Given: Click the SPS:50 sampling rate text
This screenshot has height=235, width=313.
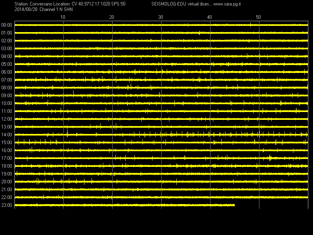Looking at the screenshot, I should pos(119,4).
